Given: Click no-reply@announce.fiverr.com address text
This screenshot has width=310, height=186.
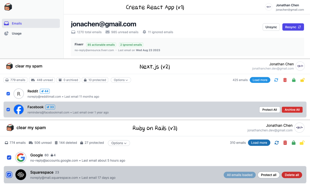Looking at the screenshot, I should 94,50.
